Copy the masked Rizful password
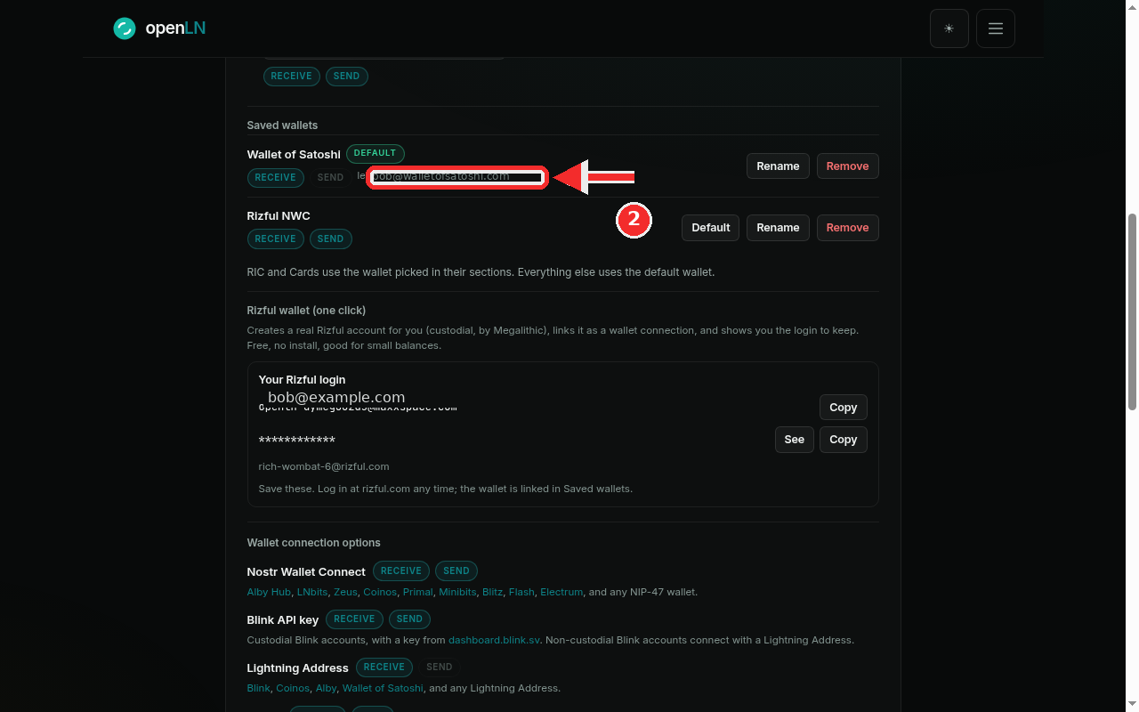Image resolution: width=1139 pixels, height=712 pixels. 843,439
